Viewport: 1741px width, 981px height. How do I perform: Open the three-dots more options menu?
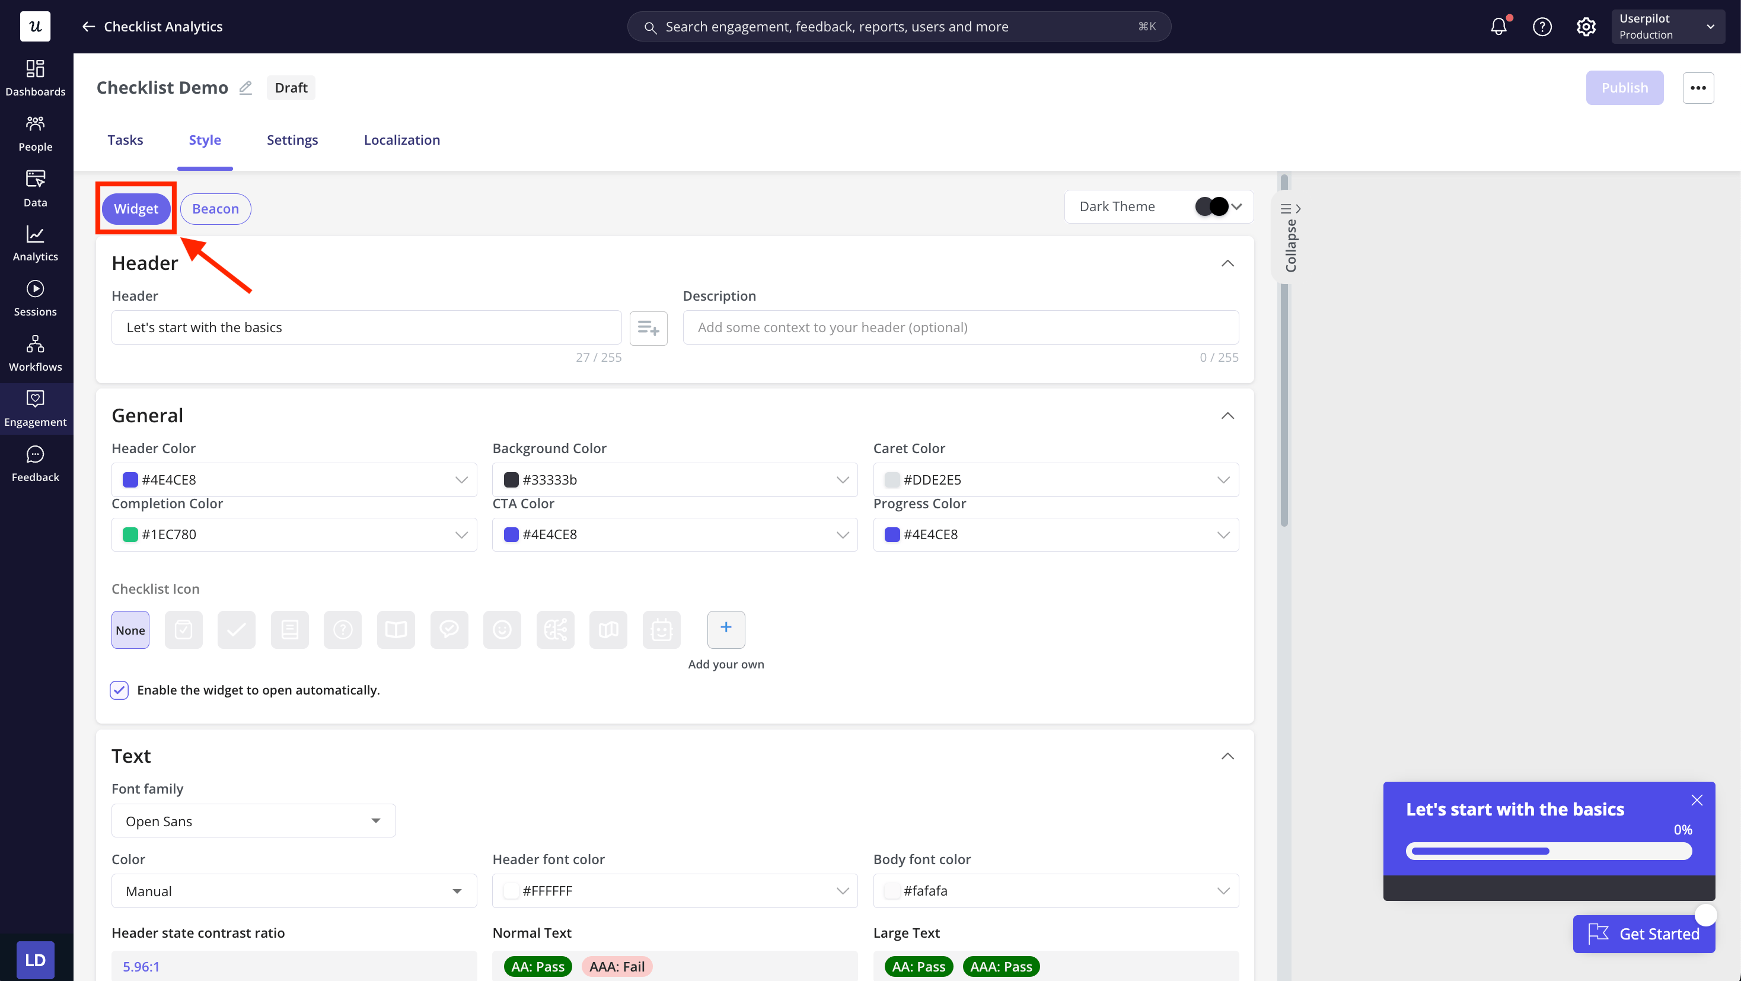1698,88
